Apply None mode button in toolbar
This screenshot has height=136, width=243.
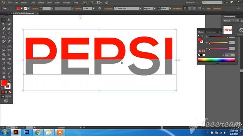pos(10,92)
